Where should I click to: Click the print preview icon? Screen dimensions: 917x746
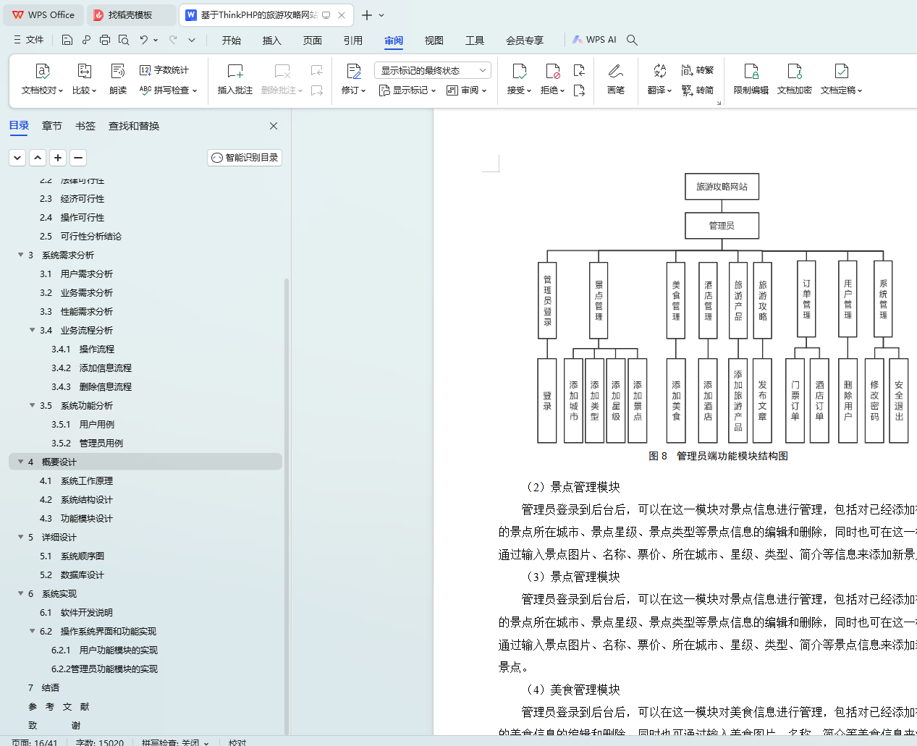124,40
